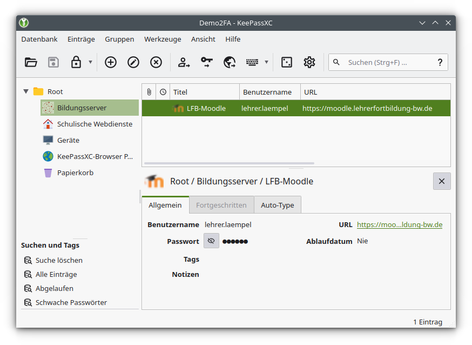Add a new entry with the plus icon
The image size is (472, 345).
coord(110,62)
